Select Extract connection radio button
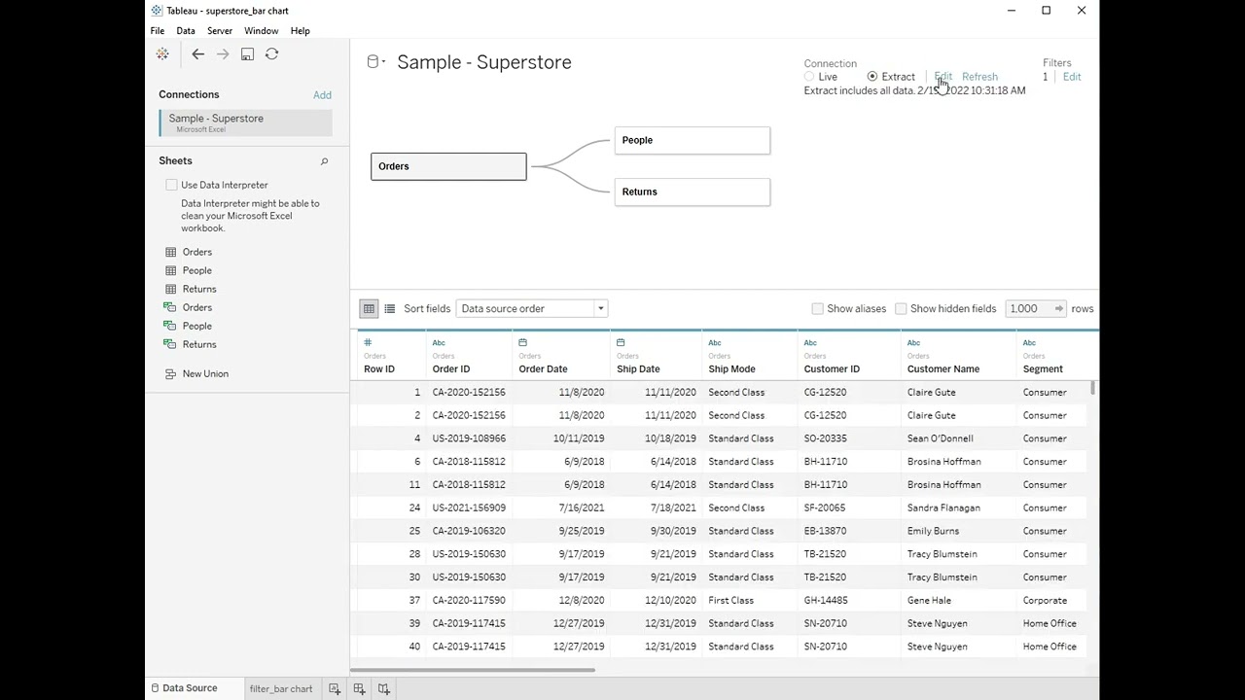 872,77
